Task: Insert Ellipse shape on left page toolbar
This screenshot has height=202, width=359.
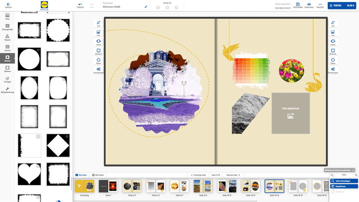Action: click(x=98, y=61)
